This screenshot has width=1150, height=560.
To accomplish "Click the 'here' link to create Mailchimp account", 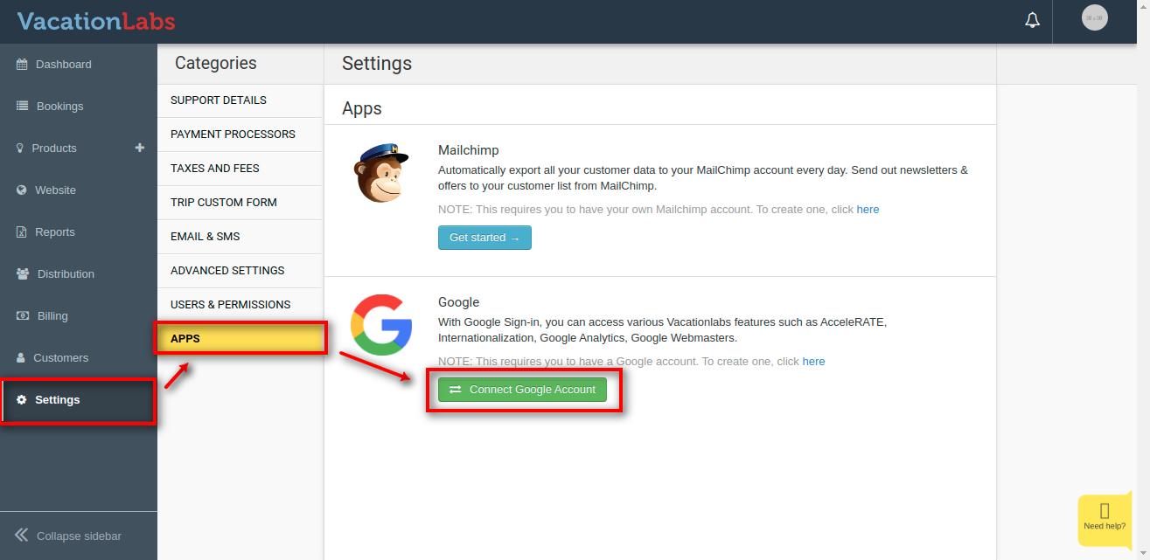I will click(868, 210).
